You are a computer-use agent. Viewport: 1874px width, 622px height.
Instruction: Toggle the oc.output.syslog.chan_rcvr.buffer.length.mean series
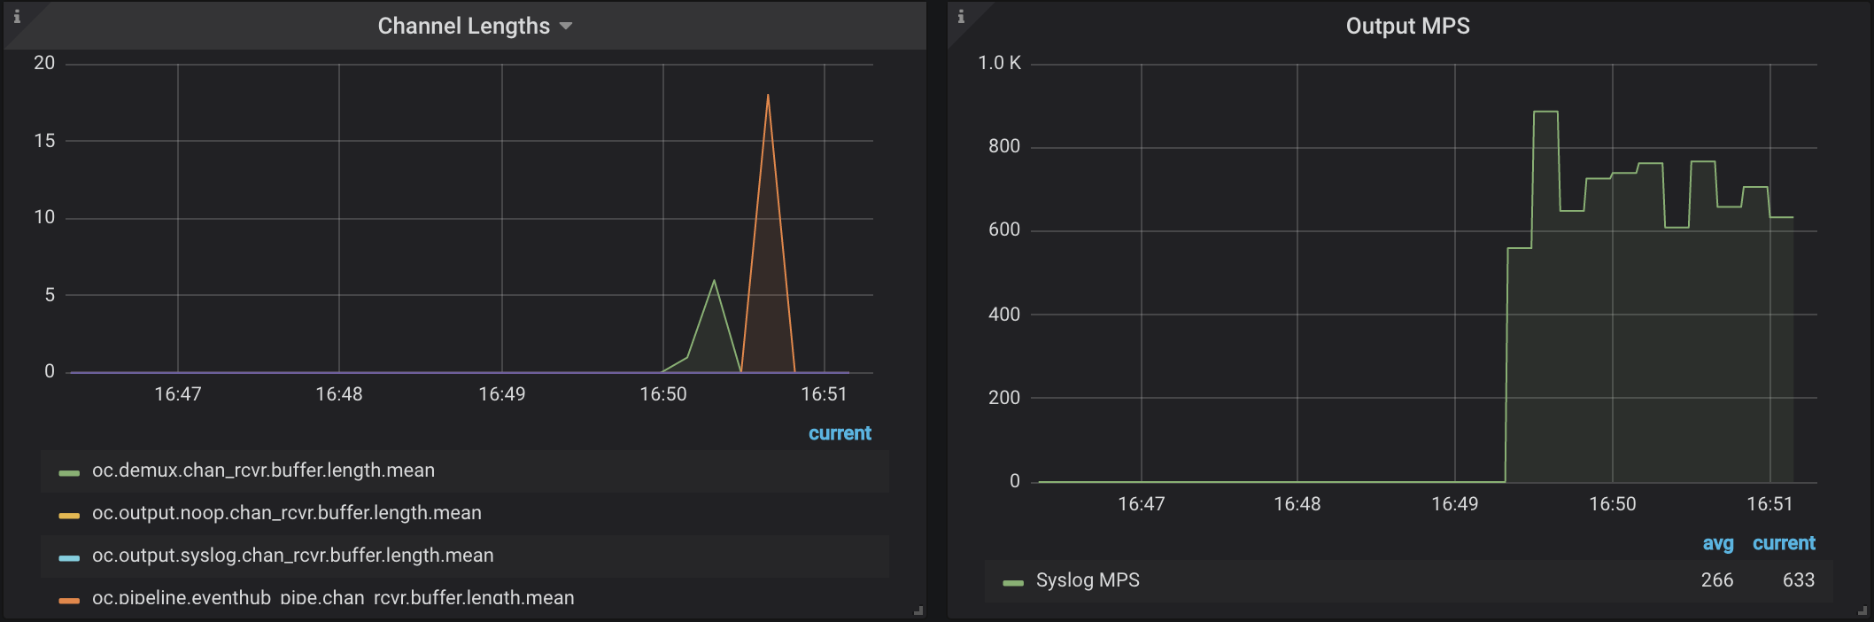tap(292, 556)
